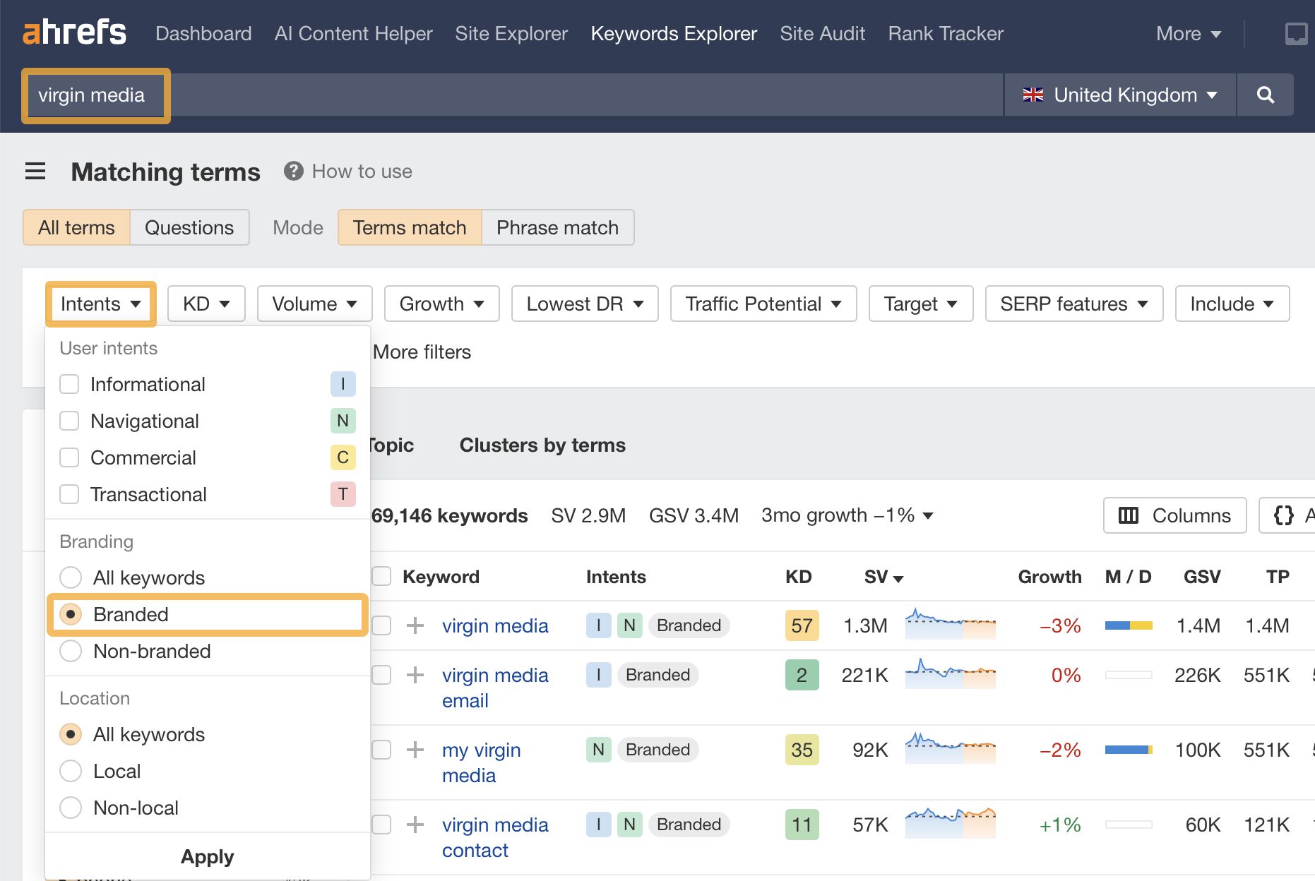This screenshot has width=1315, height=881.
Task: Switch to the Questions tab
Action: pyautogui.click(x=189, y=227)
